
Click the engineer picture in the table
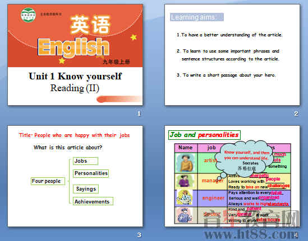[x=185, y=198]
